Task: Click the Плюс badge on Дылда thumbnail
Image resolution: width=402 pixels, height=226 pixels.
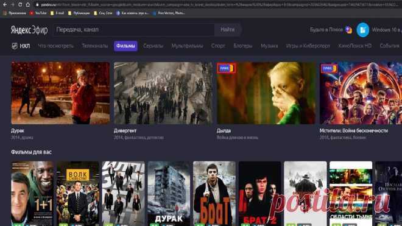Action: (226, 68)
